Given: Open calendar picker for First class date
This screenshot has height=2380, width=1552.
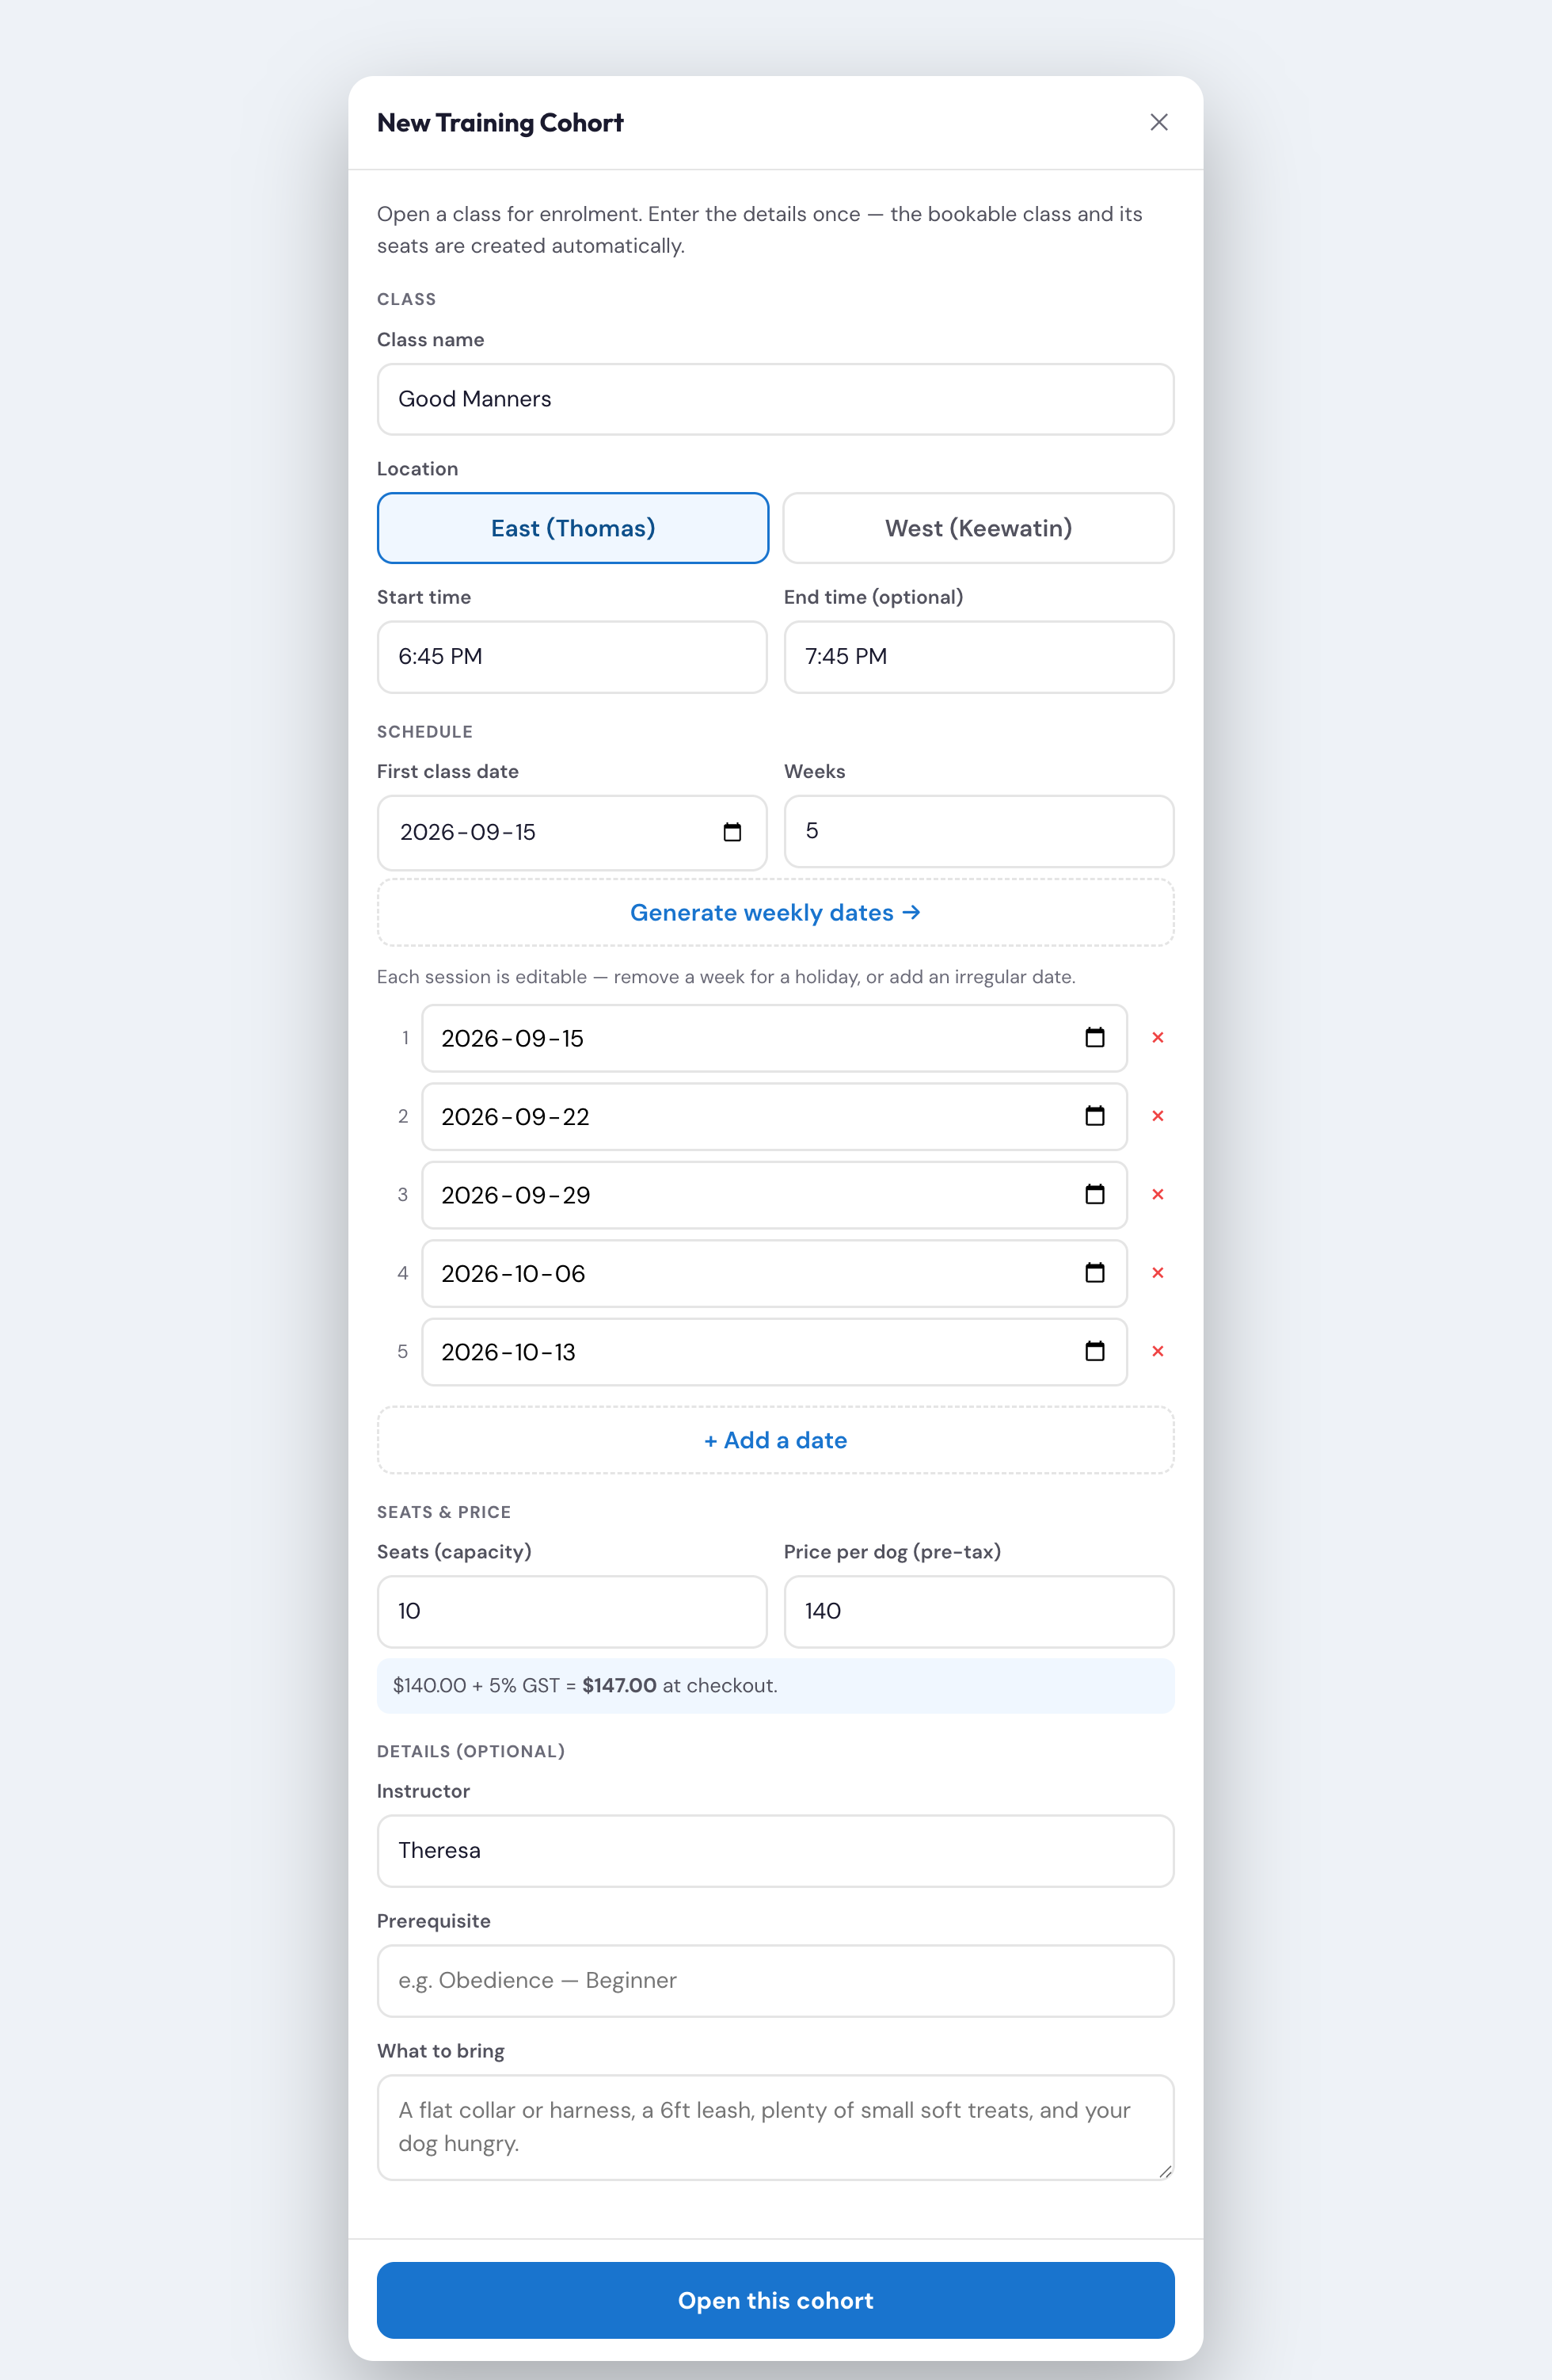Looking at the screenshot, I should 732,832.
